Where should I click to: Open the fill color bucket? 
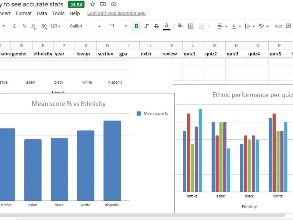180,26
